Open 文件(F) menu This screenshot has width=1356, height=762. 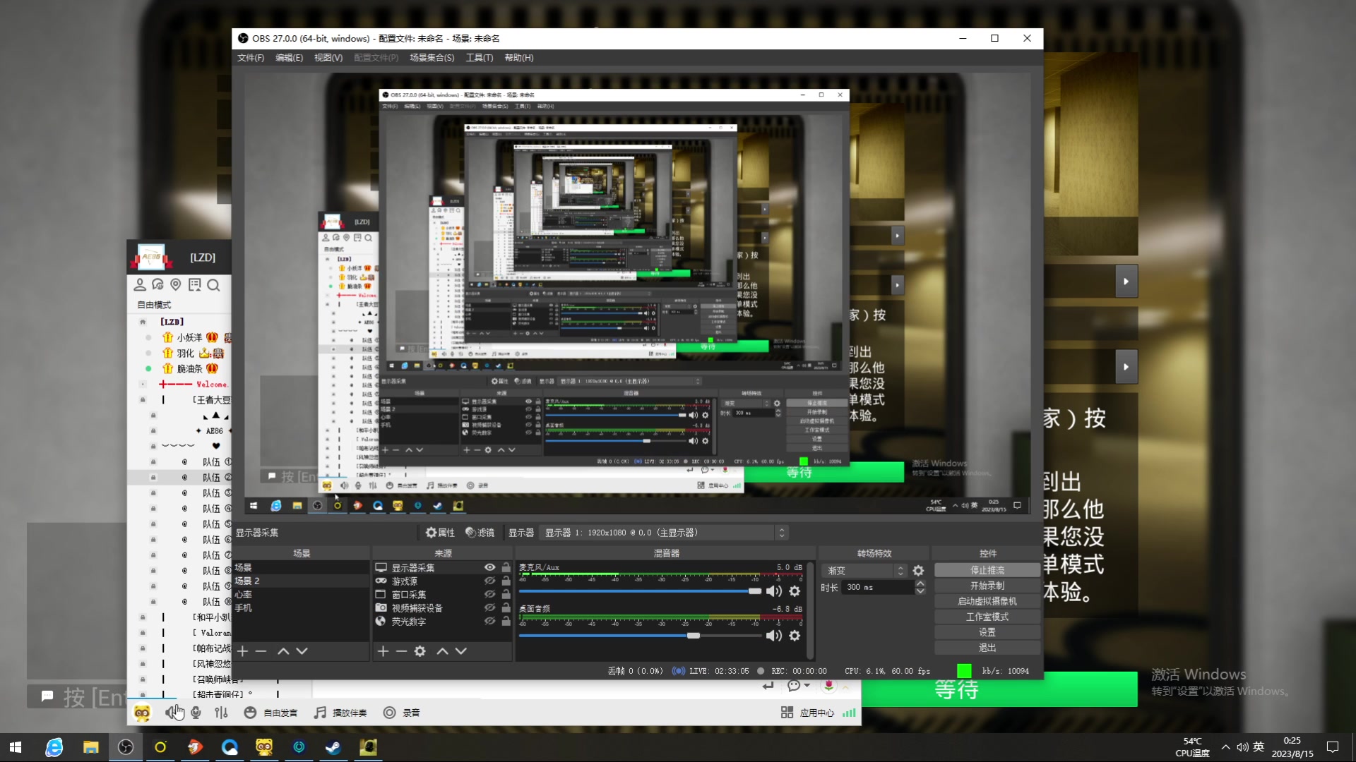pyautogui.click(x=251, y=58)
